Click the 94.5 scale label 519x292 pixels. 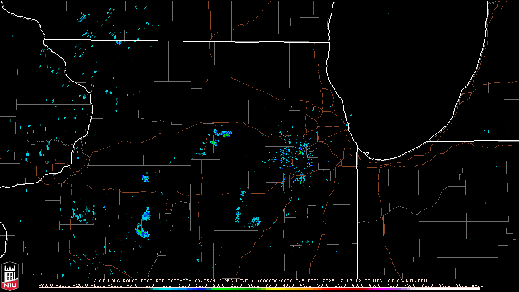click(477, 286)
